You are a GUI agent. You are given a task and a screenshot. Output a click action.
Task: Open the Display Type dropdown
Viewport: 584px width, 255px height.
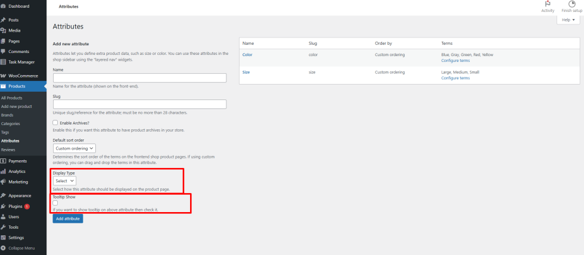click(x=64, y=181)
